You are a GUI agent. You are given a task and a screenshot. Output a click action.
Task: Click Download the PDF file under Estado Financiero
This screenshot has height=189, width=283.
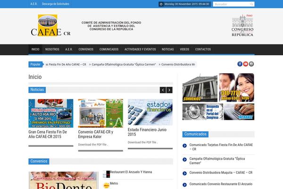point(142,142)
